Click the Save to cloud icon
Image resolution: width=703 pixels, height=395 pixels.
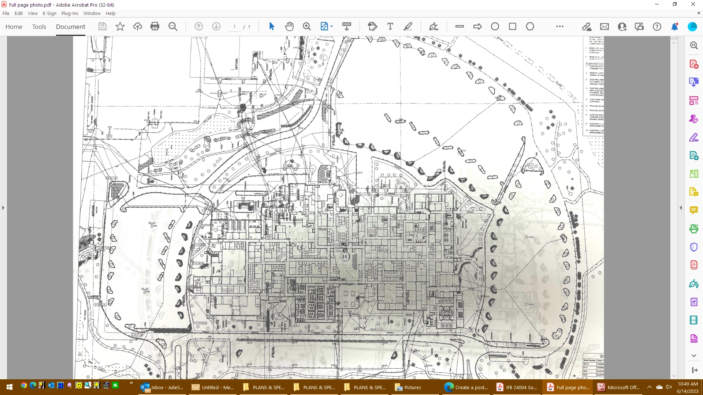(x=138, y=26)
